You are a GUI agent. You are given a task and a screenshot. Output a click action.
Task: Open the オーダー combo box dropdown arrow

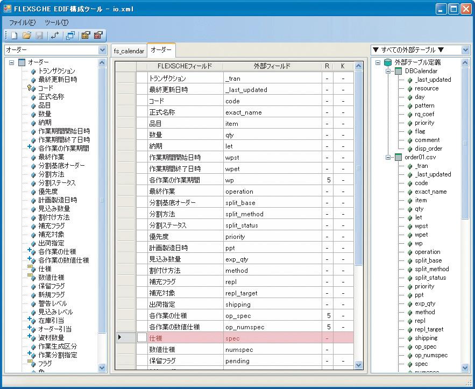[x=102, y=50]
